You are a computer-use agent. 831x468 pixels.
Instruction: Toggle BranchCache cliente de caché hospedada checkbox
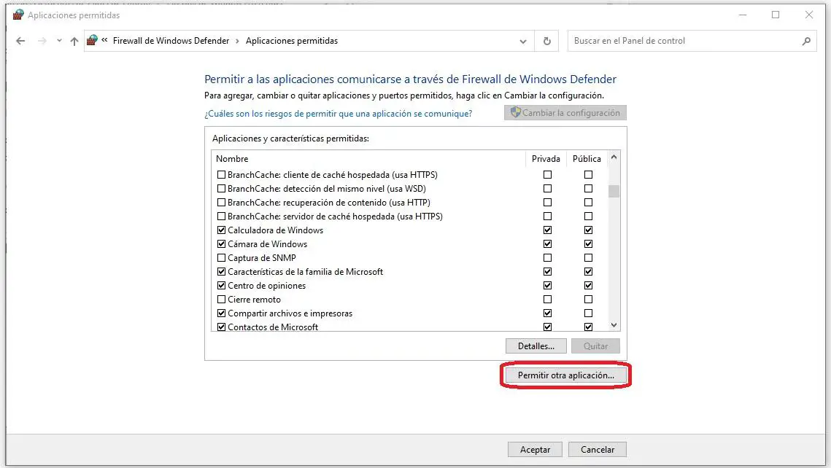[x=222, y=175]
